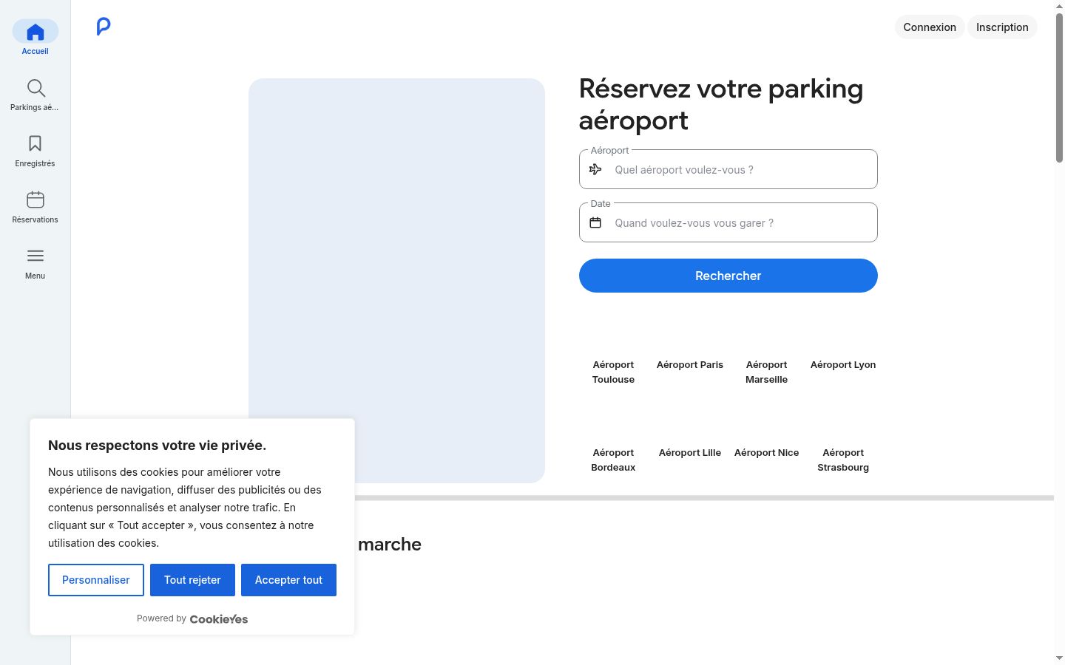Click the airplane icon in Aéroport field
1065x665 pixels.
click(x=595, y=169)
